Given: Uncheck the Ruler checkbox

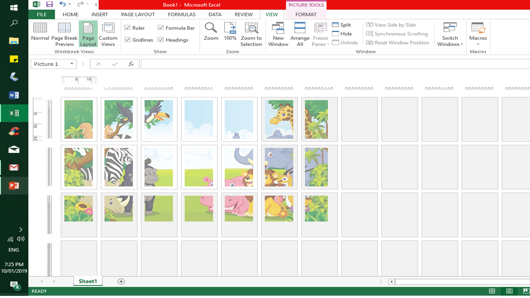Looking at the screenshot, I should (128, 28).
